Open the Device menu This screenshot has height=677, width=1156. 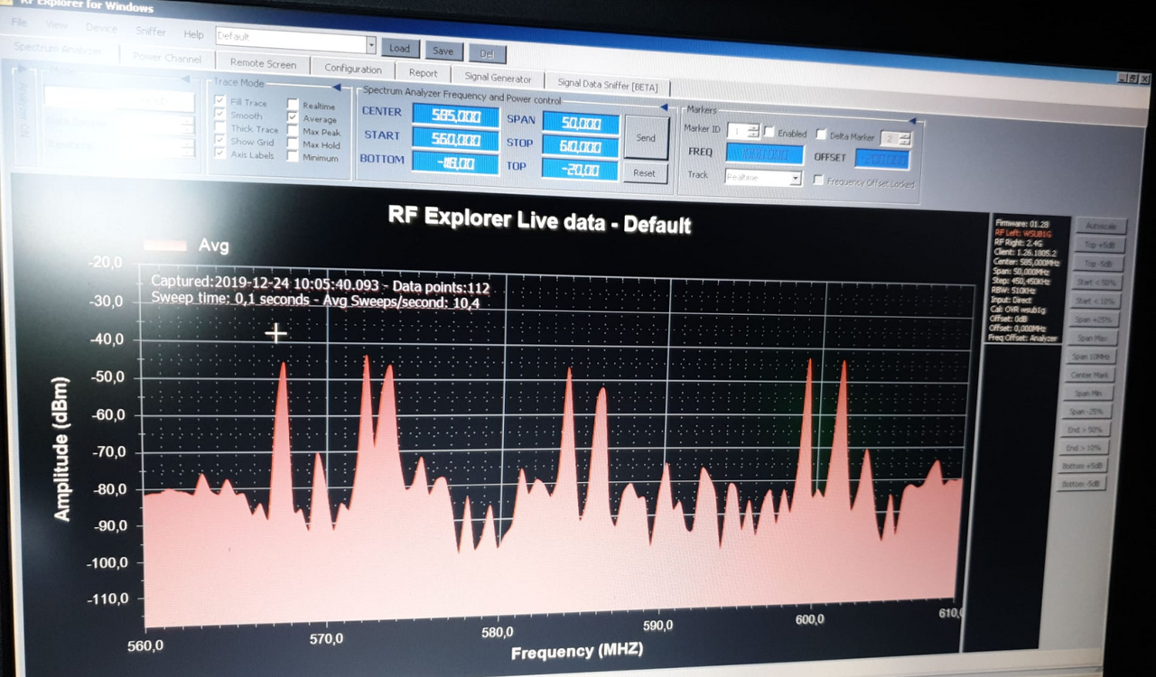point(101,28)
